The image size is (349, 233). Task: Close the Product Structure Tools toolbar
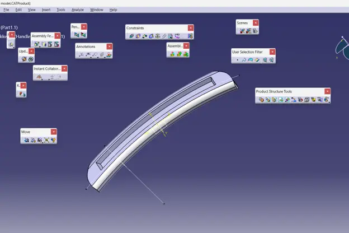[x=327, y=91]
